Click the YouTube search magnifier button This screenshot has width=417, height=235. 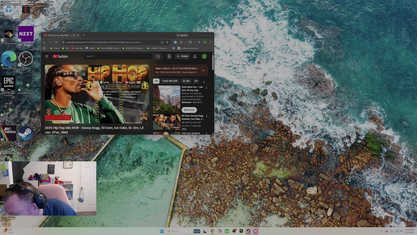(158, 56)
